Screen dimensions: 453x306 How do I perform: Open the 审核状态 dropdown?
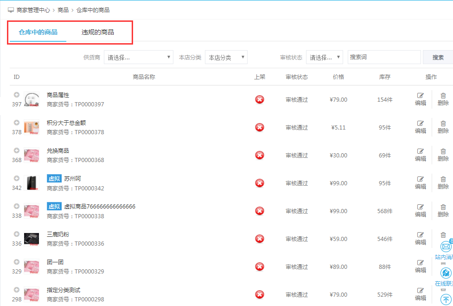click(x=324, y=58)
